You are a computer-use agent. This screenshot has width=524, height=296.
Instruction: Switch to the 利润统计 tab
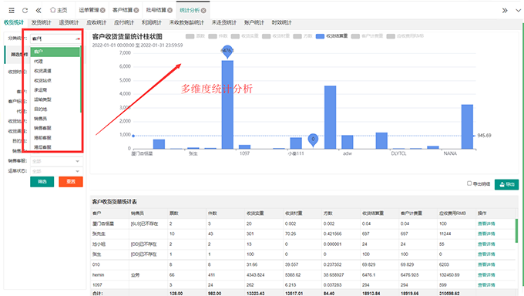pyautogui.click(x=151, y=22)
